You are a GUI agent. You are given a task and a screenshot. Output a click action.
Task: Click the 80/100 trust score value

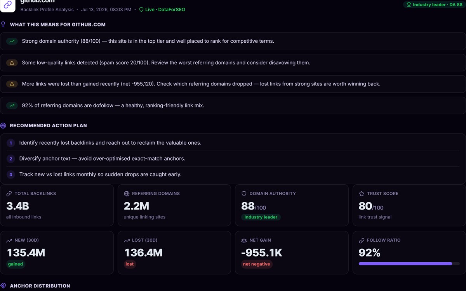[371, 206]
